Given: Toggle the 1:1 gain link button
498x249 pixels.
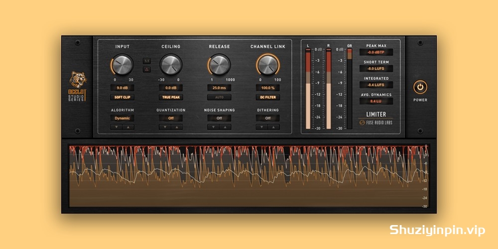Looking at the screenshot, I should [147, 61].
